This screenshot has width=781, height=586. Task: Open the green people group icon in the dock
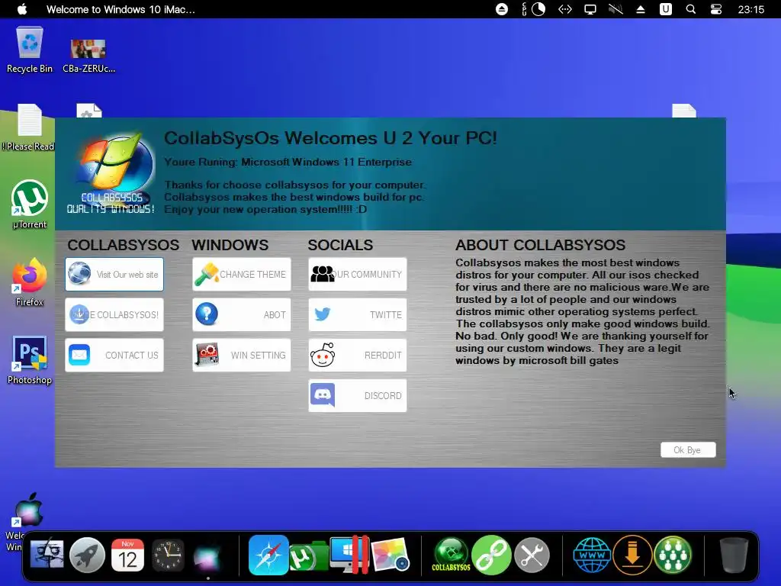click(673, 555)
